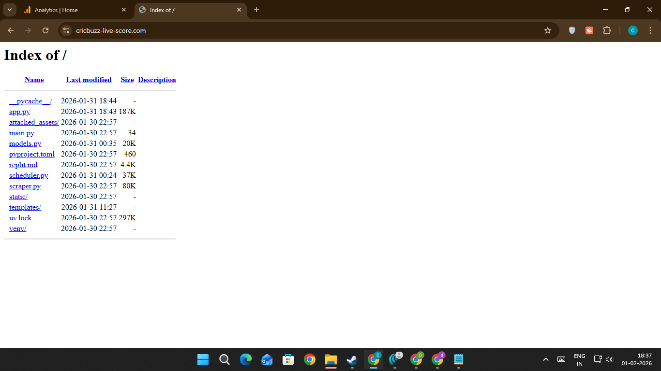
Task: Close the Index of / tab
Action: [x=239, y=10]
